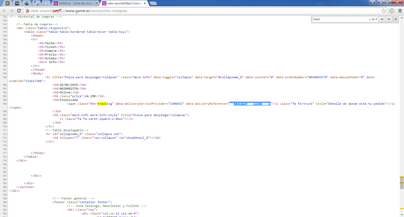
Task: Click the browser back arrow
Action: [4, 11]
